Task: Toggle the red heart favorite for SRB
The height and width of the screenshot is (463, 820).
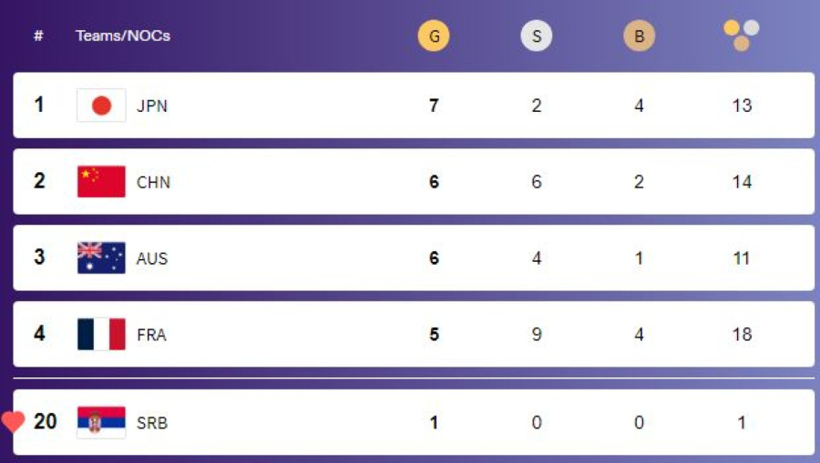Action: pos(14,421)
